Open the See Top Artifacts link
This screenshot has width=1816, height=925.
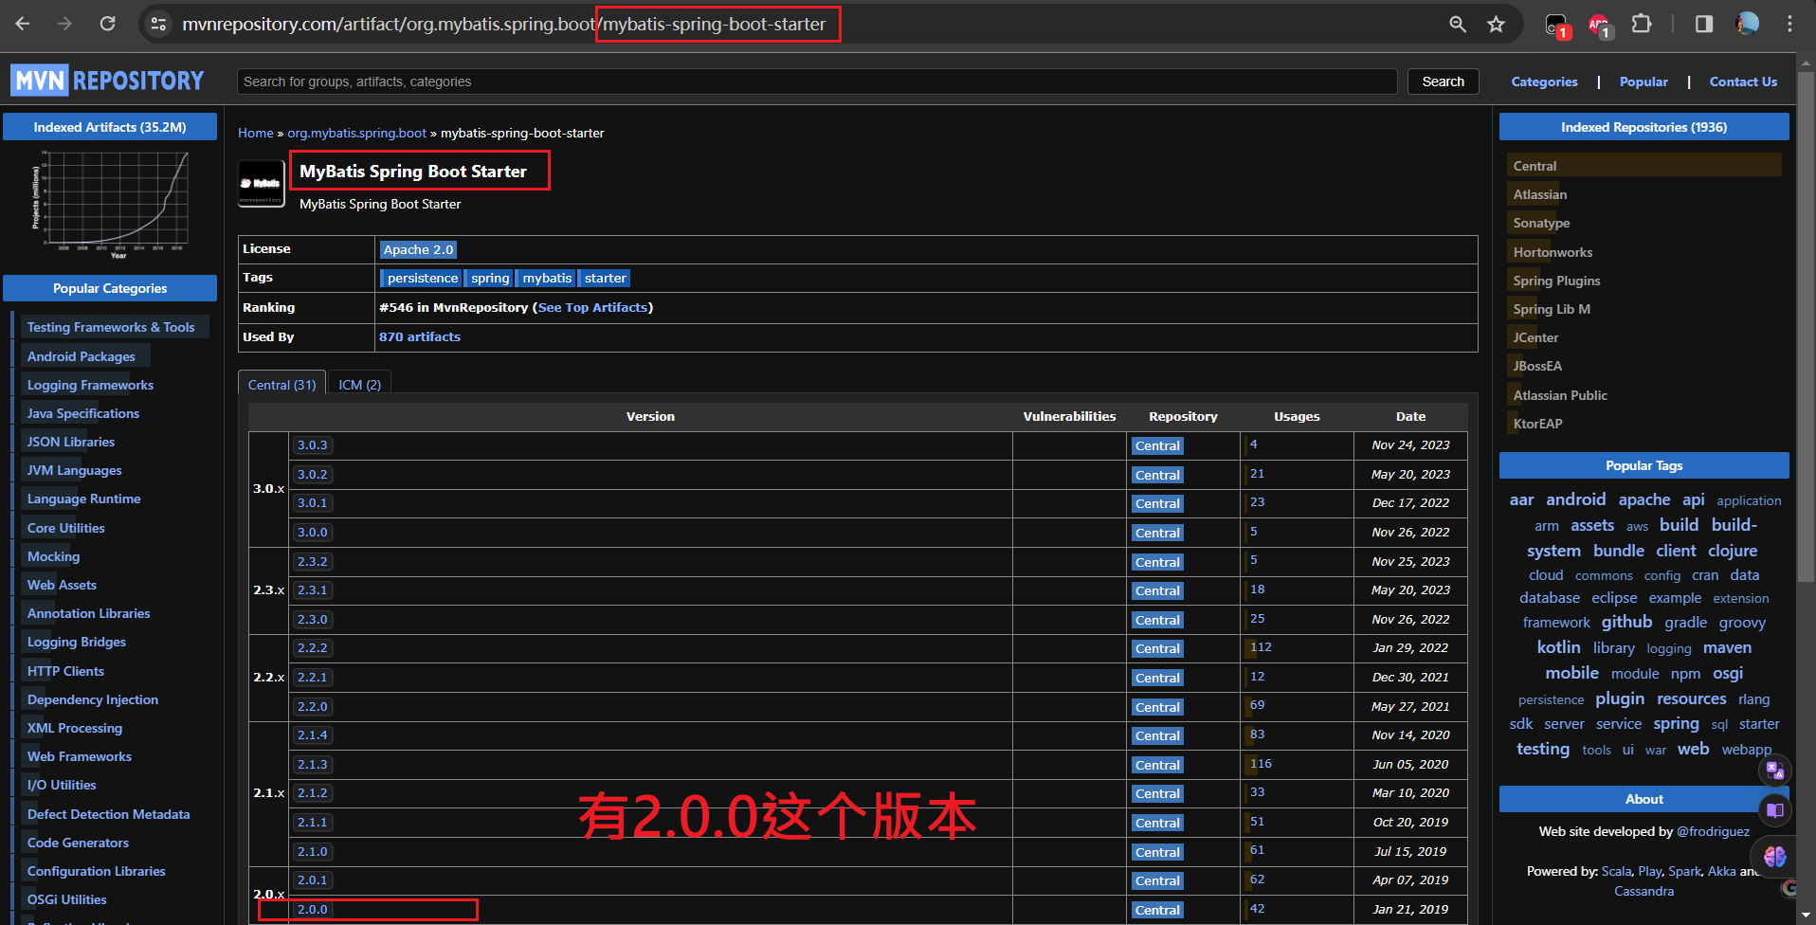pos(592,307)
